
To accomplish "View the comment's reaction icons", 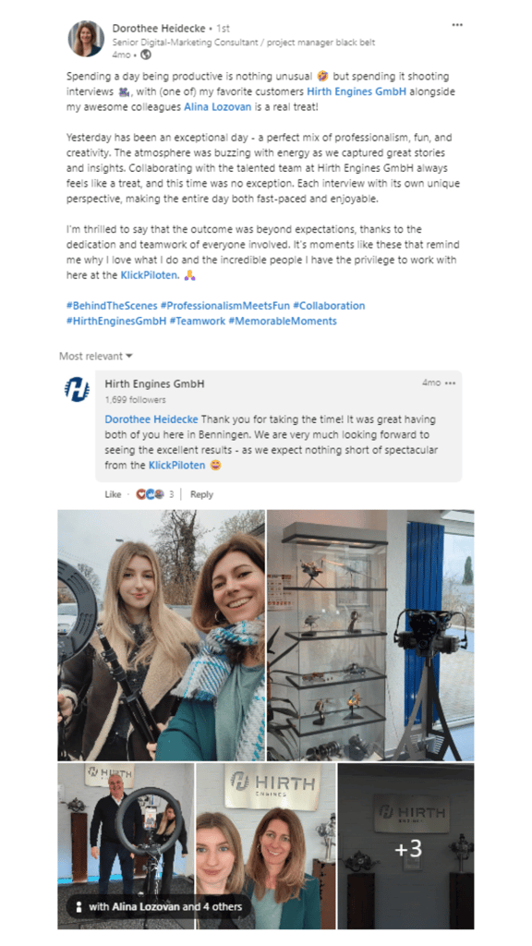I will [x=150, y=494].
